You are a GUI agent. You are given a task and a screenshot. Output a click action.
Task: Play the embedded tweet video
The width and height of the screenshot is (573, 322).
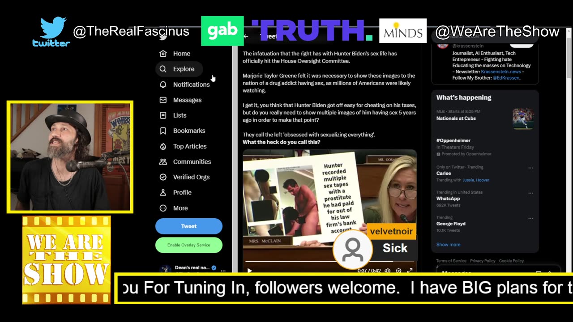(x=250, y=271)
